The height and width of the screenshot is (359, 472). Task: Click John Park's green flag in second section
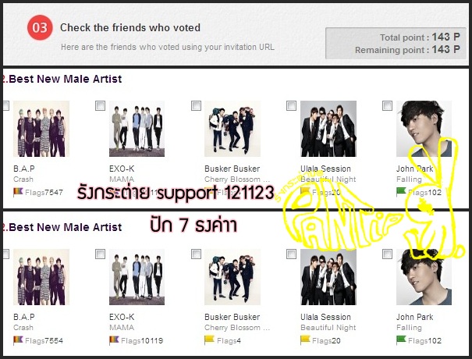coord(401,340)
